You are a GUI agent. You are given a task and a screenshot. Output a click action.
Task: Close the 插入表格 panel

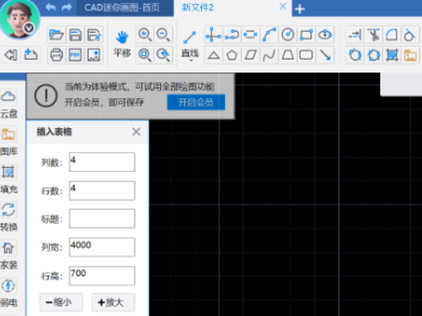tap(136, 132)
